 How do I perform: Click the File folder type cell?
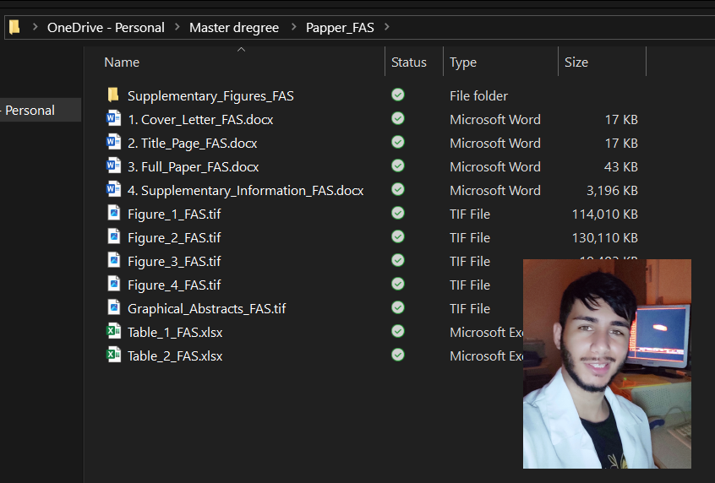[x=479, y=95]
